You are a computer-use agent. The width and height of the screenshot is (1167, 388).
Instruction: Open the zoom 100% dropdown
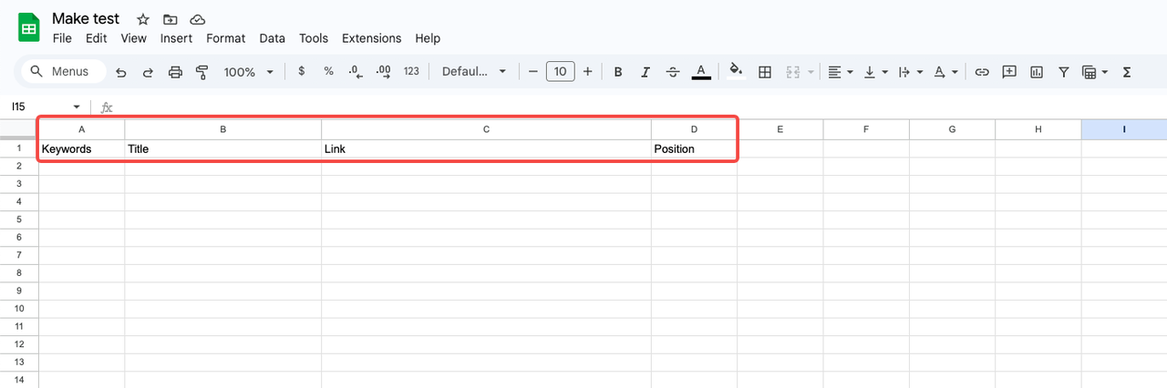coord(248,72)
